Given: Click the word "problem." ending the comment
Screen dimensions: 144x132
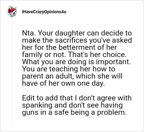Looking at the screenshot, I should (x=112, y=113).
